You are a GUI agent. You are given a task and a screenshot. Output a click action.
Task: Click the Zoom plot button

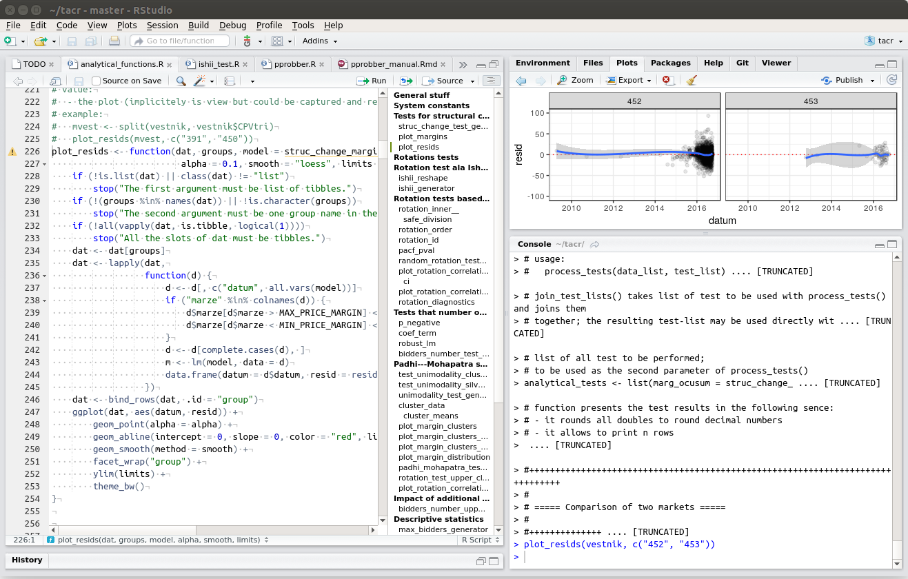point(576,80)
